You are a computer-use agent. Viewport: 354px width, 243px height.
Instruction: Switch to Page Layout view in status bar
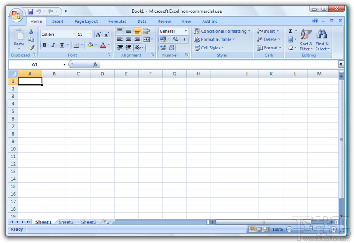[x=259, y=229]
